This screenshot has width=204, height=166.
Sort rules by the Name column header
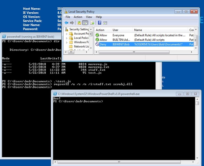160,30
